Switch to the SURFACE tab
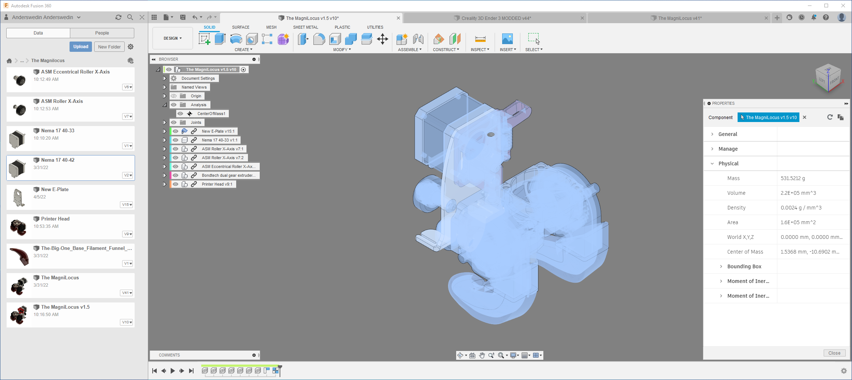Viewport: 852px width, 380px height. pyautogui.click(x=241, y=27)
